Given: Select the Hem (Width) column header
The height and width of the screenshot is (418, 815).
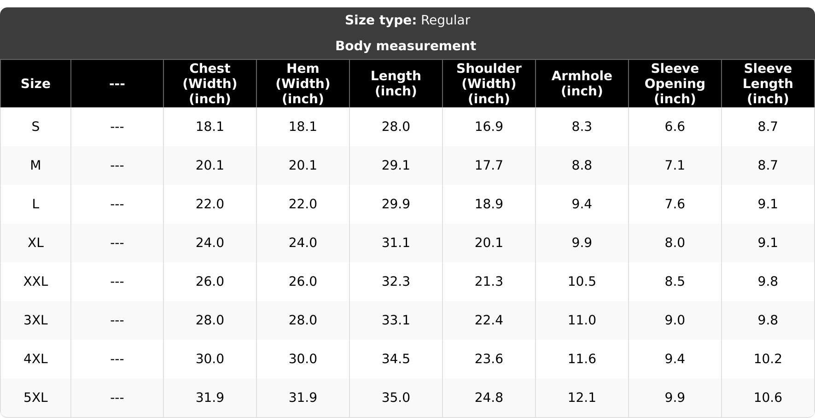Looking at the screenshot, I should (303, 83).
